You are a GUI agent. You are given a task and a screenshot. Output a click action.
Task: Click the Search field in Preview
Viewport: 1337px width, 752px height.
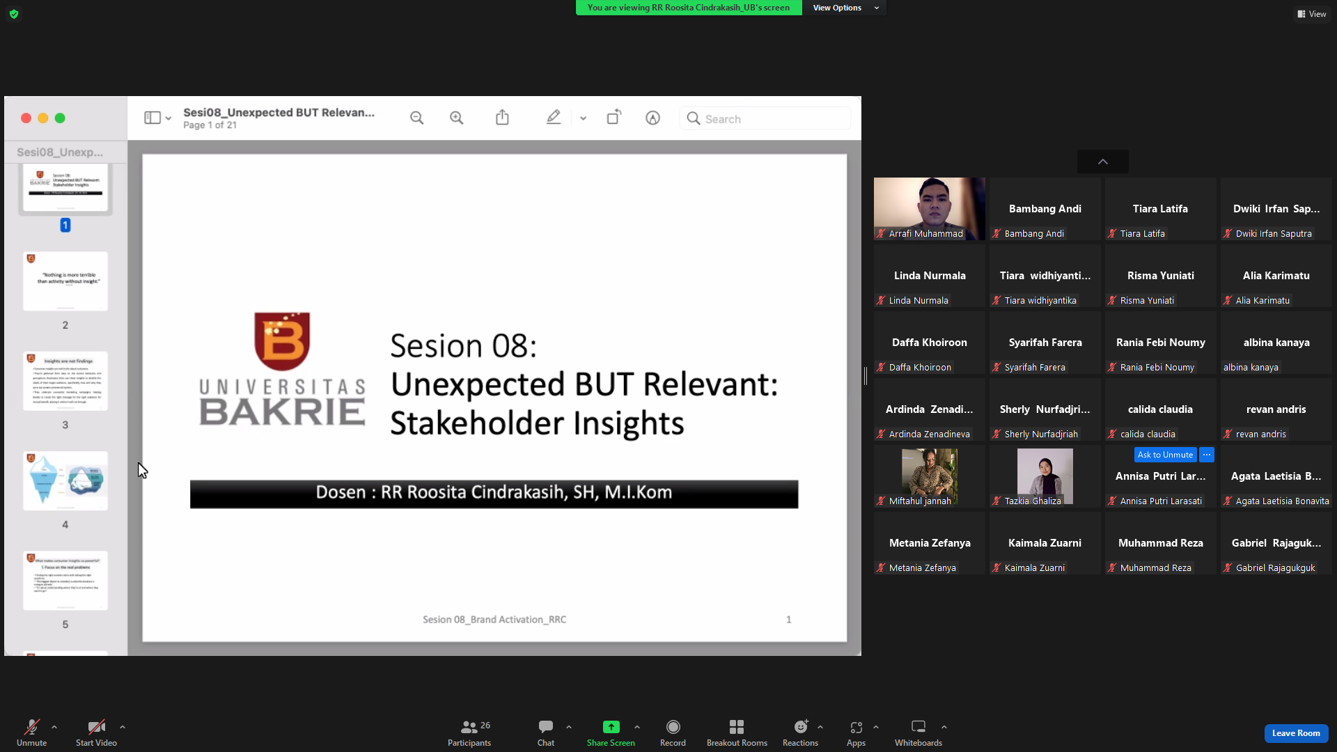[x=765, y=118]
